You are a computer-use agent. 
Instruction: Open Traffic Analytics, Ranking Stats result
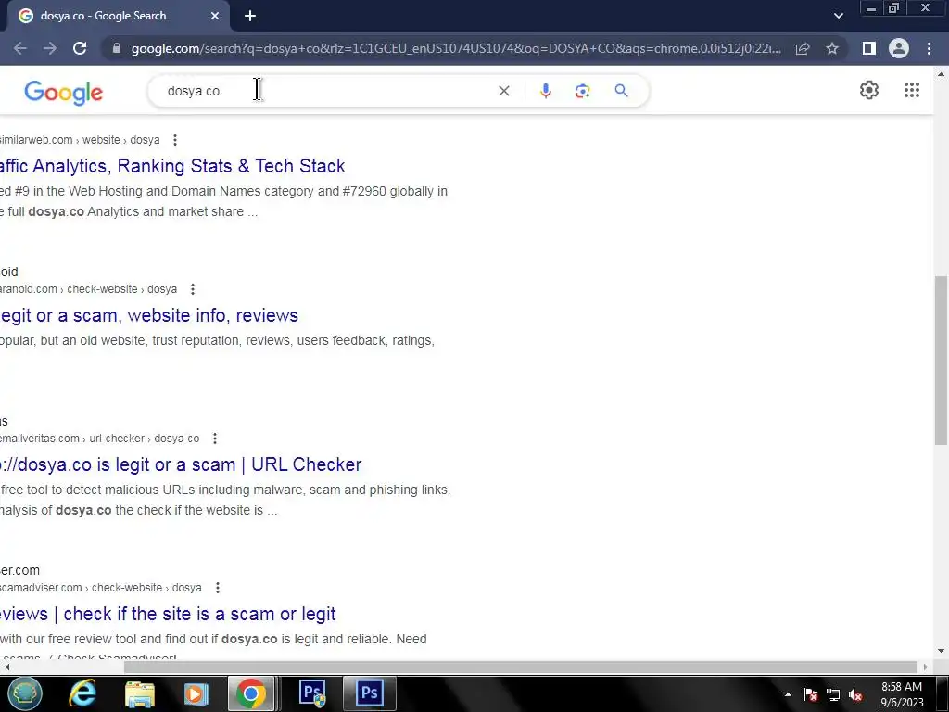[172, 166]
